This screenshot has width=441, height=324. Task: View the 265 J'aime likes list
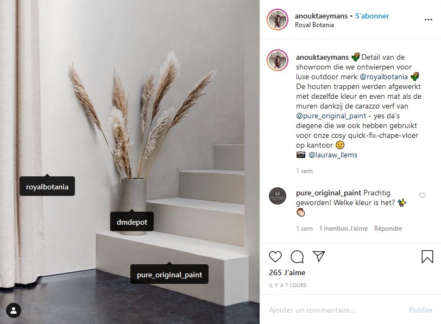pos(287,272)
